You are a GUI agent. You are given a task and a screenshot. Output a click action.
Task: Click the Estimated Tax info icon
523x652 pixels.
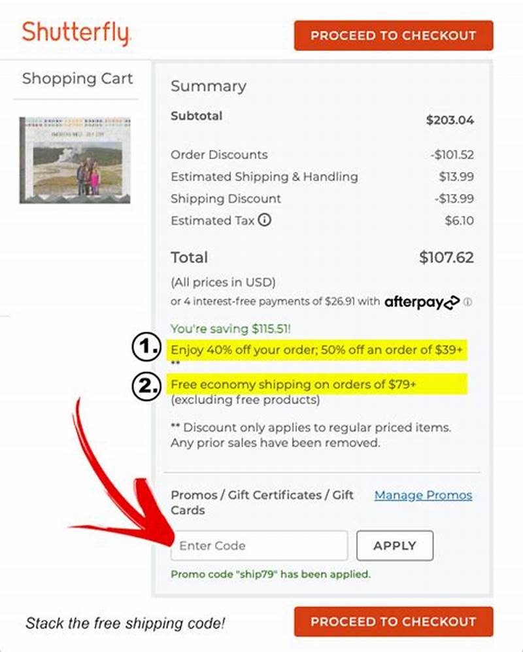tap(264, 220)
